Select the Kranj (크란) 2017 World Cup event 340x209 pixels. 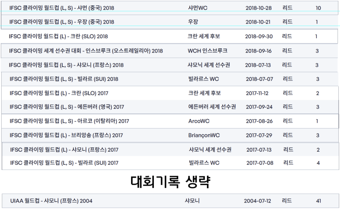pyautogui.click(x=59, y=93)
